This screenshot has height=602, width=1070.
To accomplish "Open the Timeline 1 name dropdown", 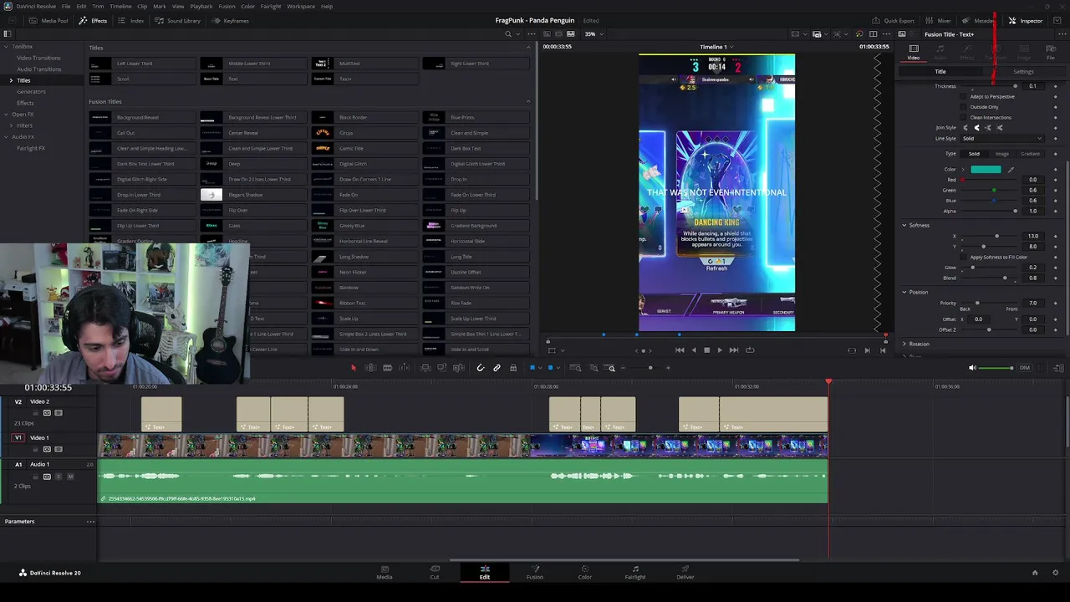I will pyautogui.click(x=716, y=47).
